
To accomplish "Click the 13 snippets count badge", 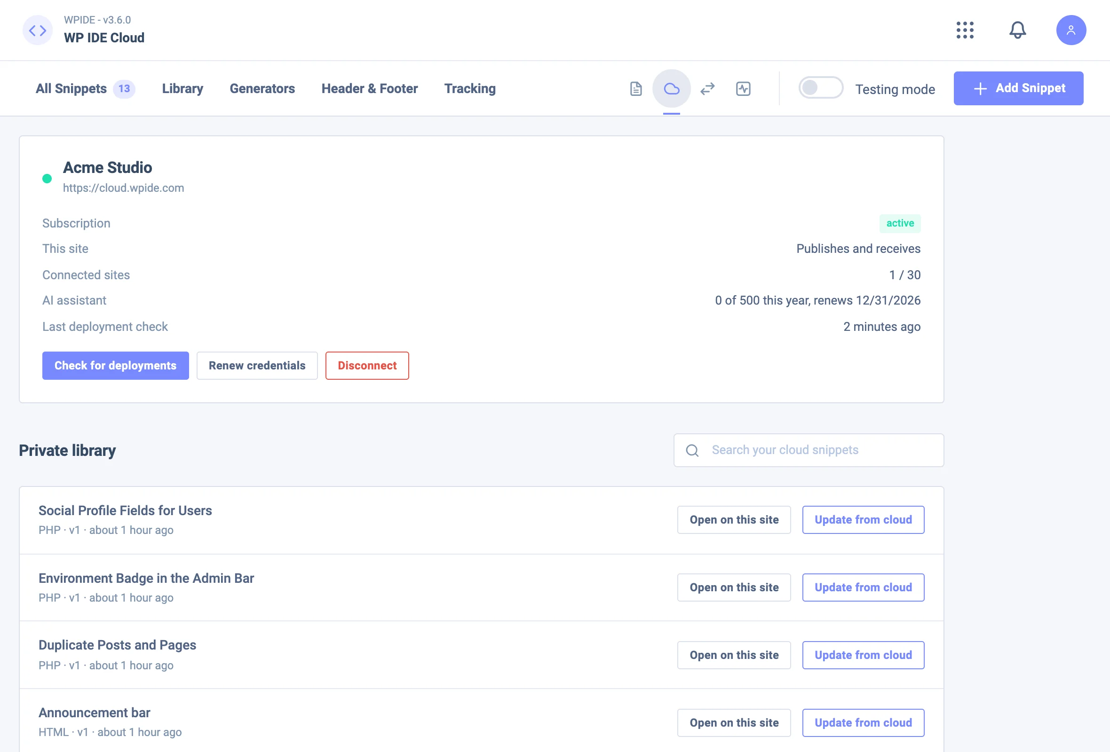I will pos(124,89).
